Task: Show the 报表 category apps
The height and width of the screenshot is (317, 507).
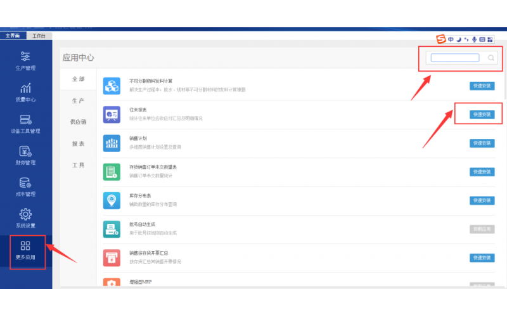Action: click(78, 144)
